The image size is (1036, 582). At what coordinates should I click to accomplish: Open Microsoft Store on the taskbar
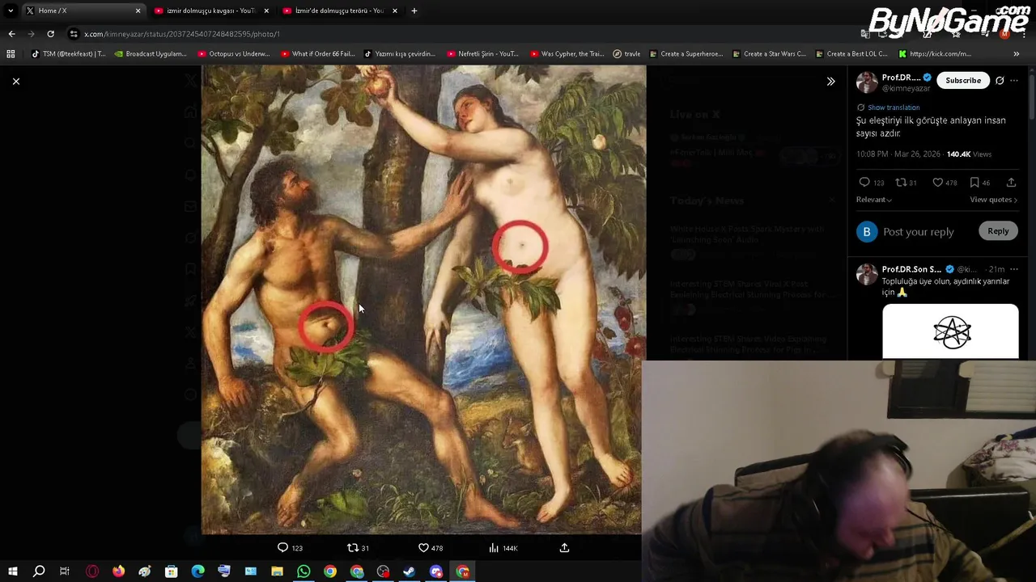coord(172,571)
